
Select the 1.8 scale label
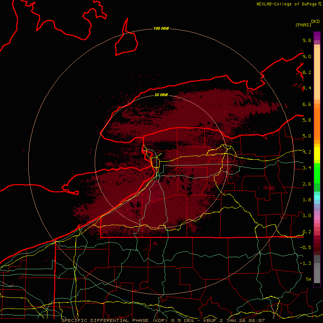pos(307,200)
